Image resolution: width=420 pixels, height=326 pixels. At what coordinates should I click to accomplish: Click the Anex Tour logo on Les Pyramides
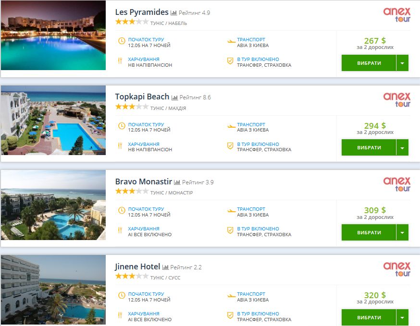click(x=396, y=15)
